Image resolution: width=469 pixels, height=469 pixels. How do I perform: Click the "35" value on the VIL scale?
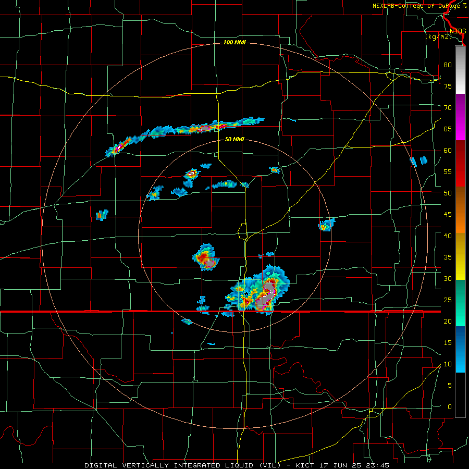coord(448,257)
